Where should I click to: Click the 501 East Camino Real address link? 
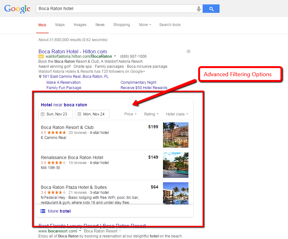[75, 77]
